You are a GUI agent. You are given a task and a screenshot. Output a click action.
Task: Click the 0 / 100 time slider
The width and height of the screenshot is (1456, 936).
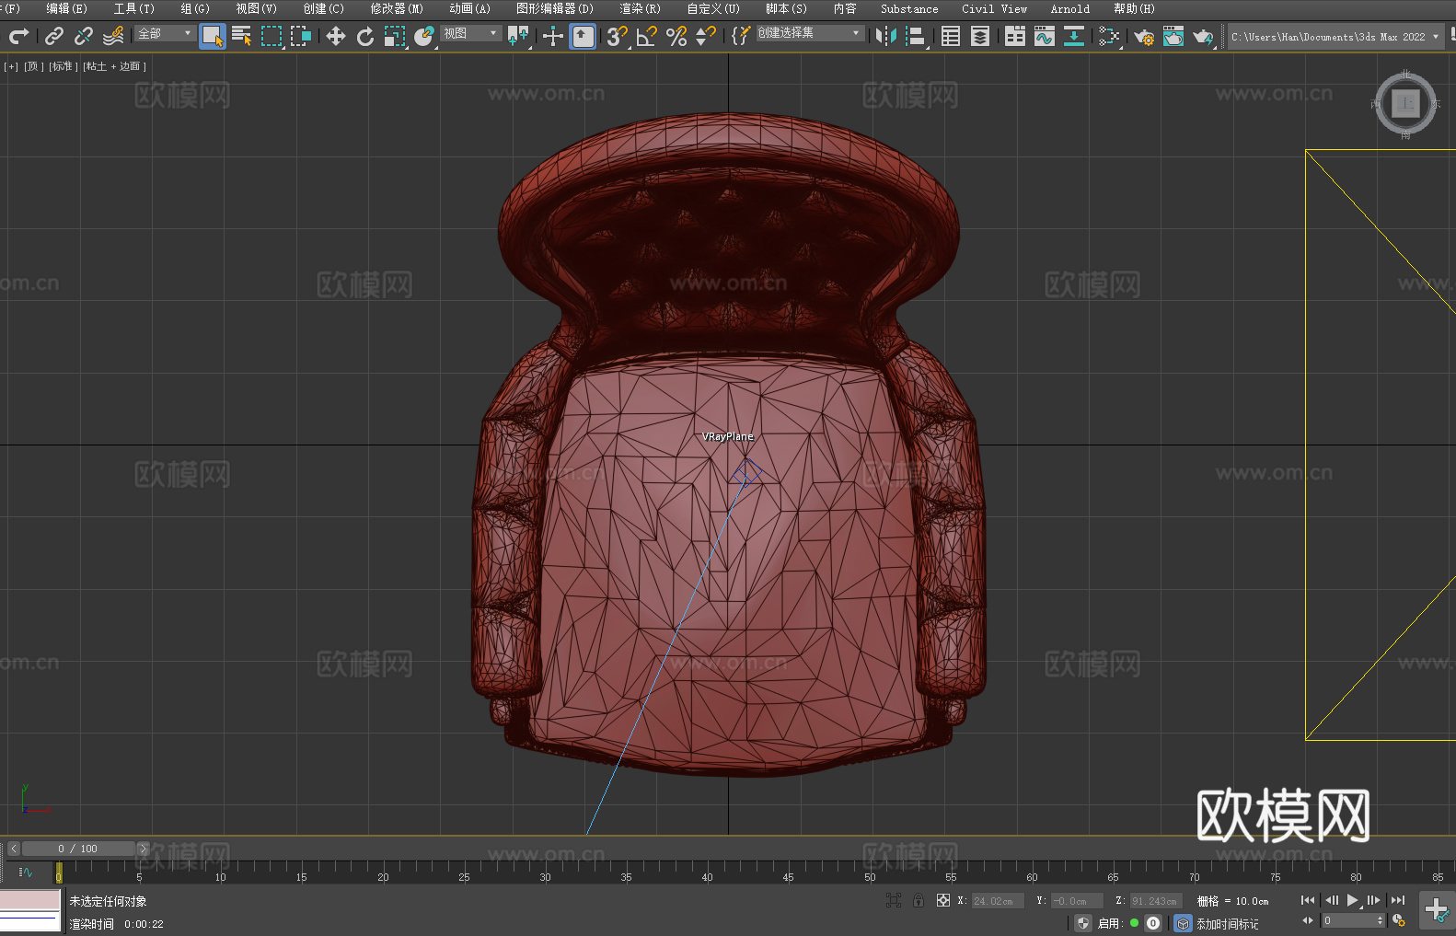78,849
